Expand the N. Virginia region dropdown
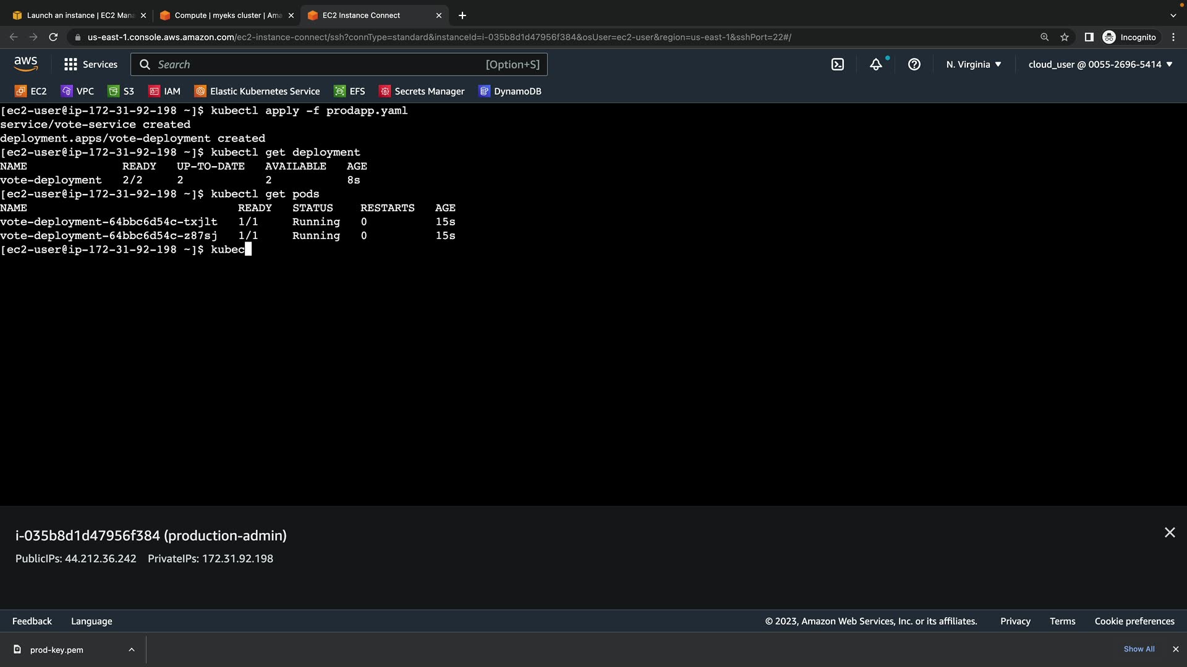 click(x=973, y=64)
